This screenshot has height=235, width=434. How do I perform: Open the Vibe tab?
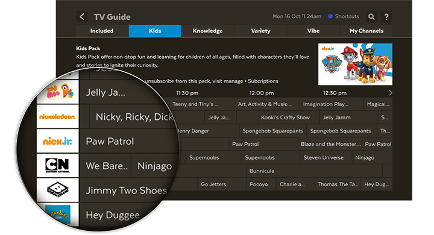click(x=313, y=31)
